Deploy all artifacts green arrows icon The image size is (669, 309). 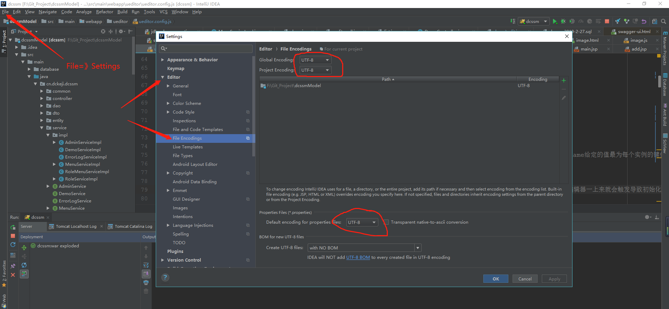pos(24,248)
